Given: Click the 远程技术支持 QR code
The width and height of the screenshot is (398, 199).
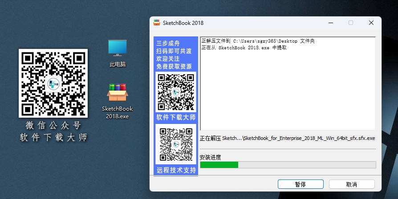Looking at the screenshot, I should [176, 144].
